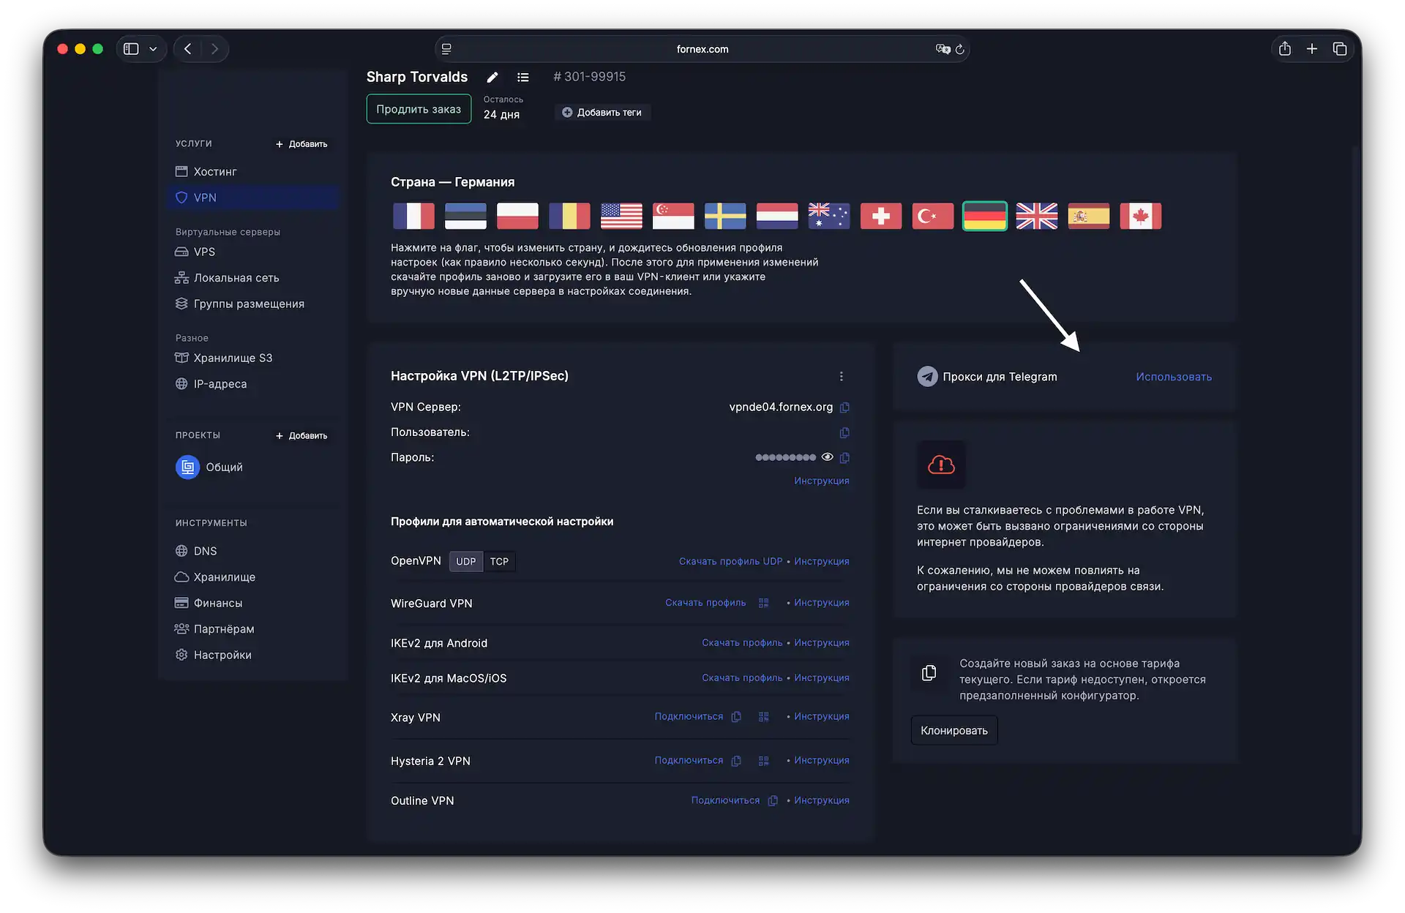
Task: Click the share icon in the browser toolbar
Action: point(1286,48)
